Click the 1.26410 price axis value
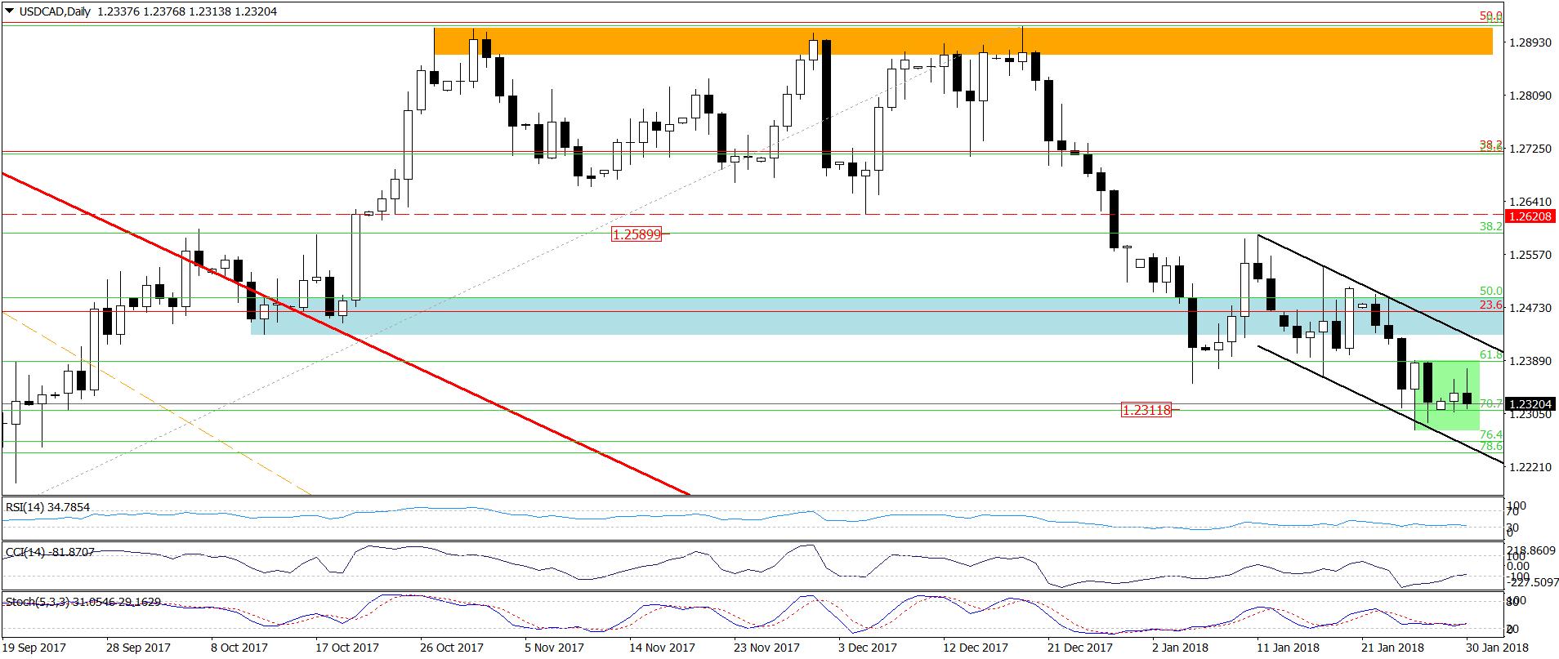This screenshot has width=1559, height=659. point(1530,202)
